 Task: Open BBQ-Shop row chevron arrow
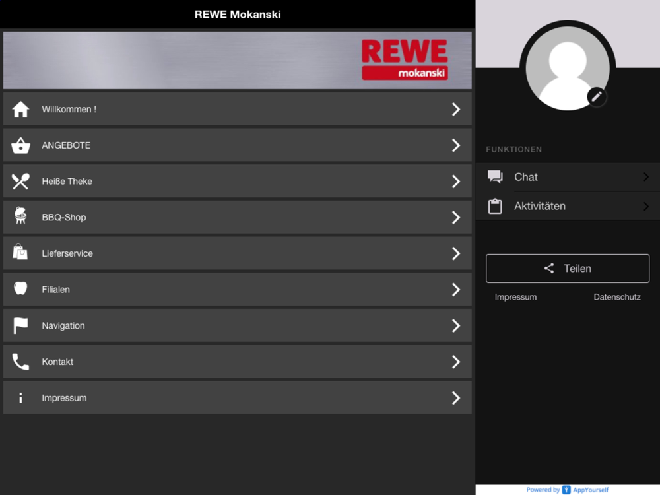[x=456, y=218]
